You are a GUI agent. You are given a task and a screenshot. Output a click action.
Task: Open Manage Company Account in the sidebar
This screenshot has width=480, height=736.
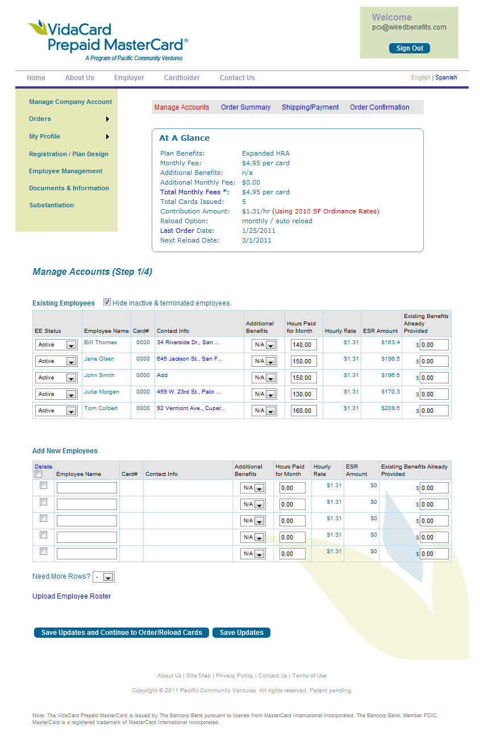(70, 102)
